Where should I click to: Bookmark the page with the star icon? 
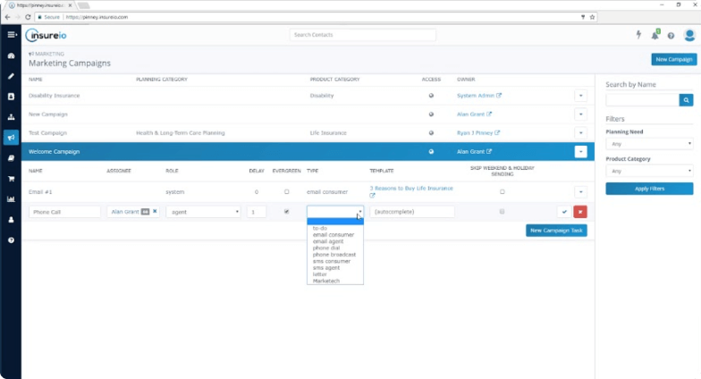tap(592, 17)
